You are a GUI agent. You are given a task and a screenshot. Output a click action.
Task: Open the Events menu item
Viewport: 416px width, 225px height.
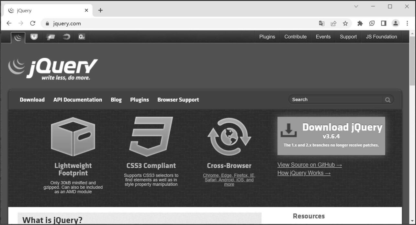323,37
